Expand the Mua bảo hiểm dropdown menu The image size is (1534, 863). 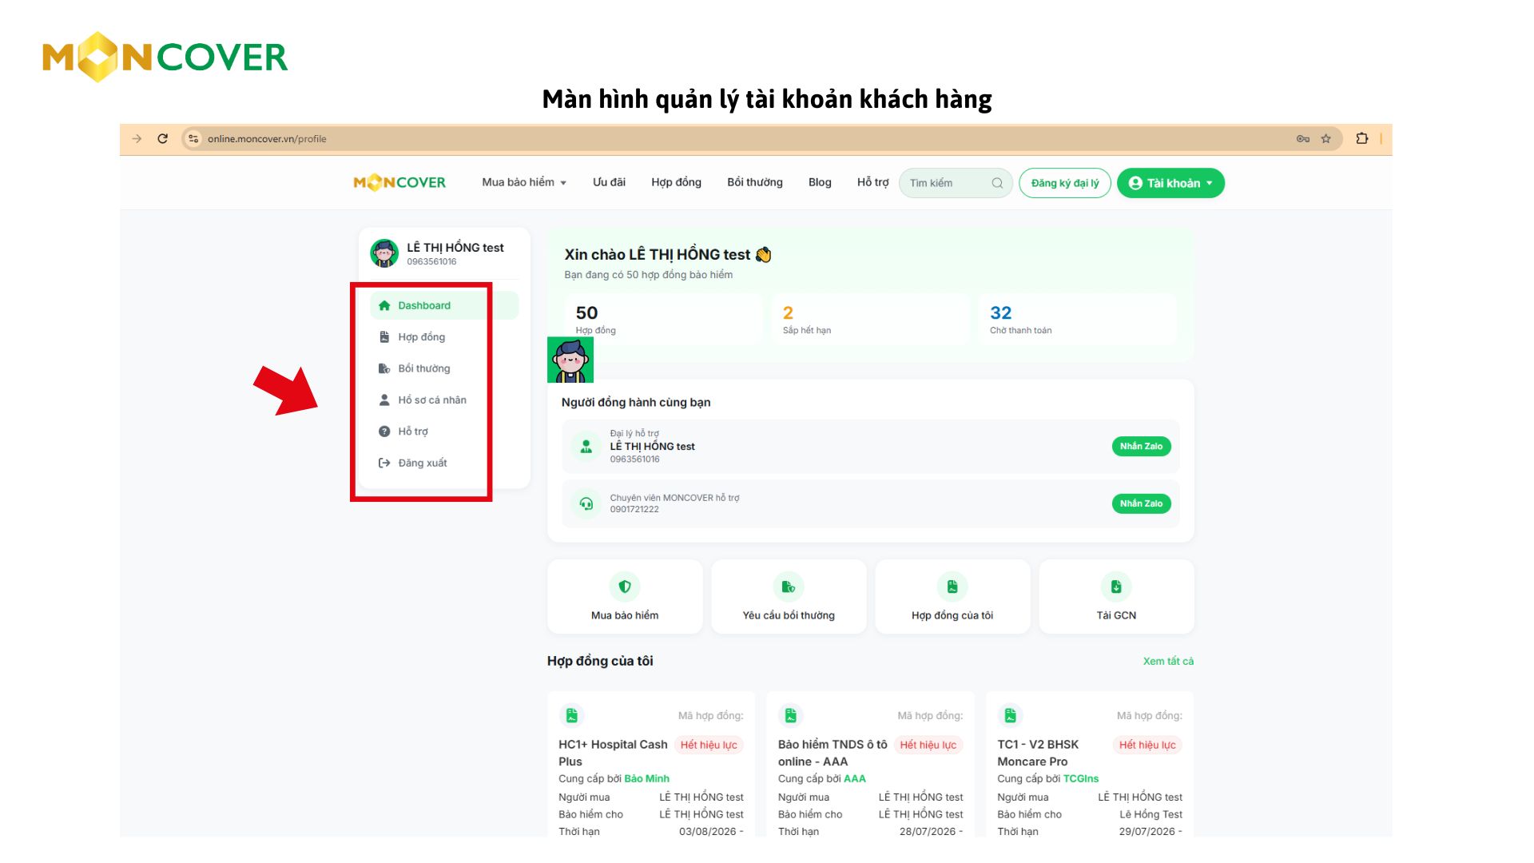pyautogui.click(x=524, y=182)
